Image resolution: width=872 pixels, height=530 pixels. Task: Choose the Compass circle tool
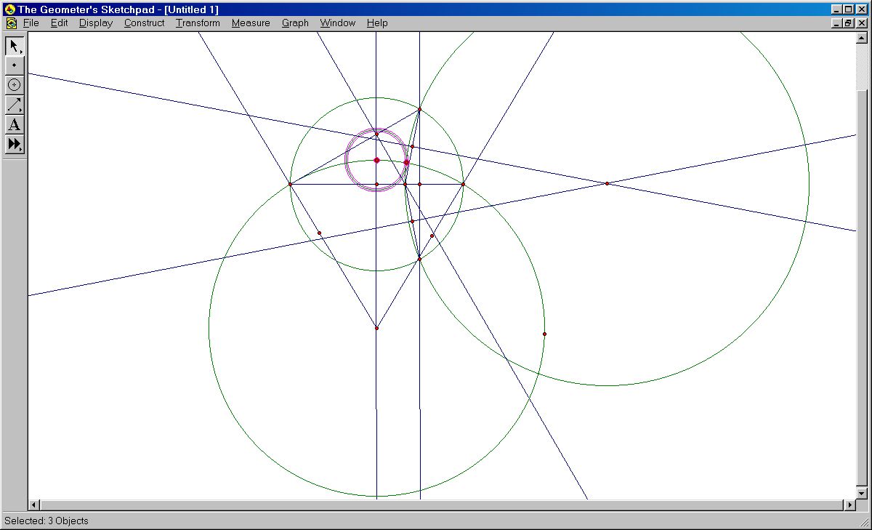[x=15, y=85]
